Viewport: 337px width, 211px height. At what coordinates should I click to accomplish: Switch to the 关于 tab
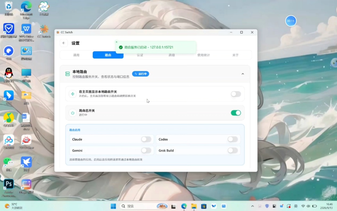[235, 55]
